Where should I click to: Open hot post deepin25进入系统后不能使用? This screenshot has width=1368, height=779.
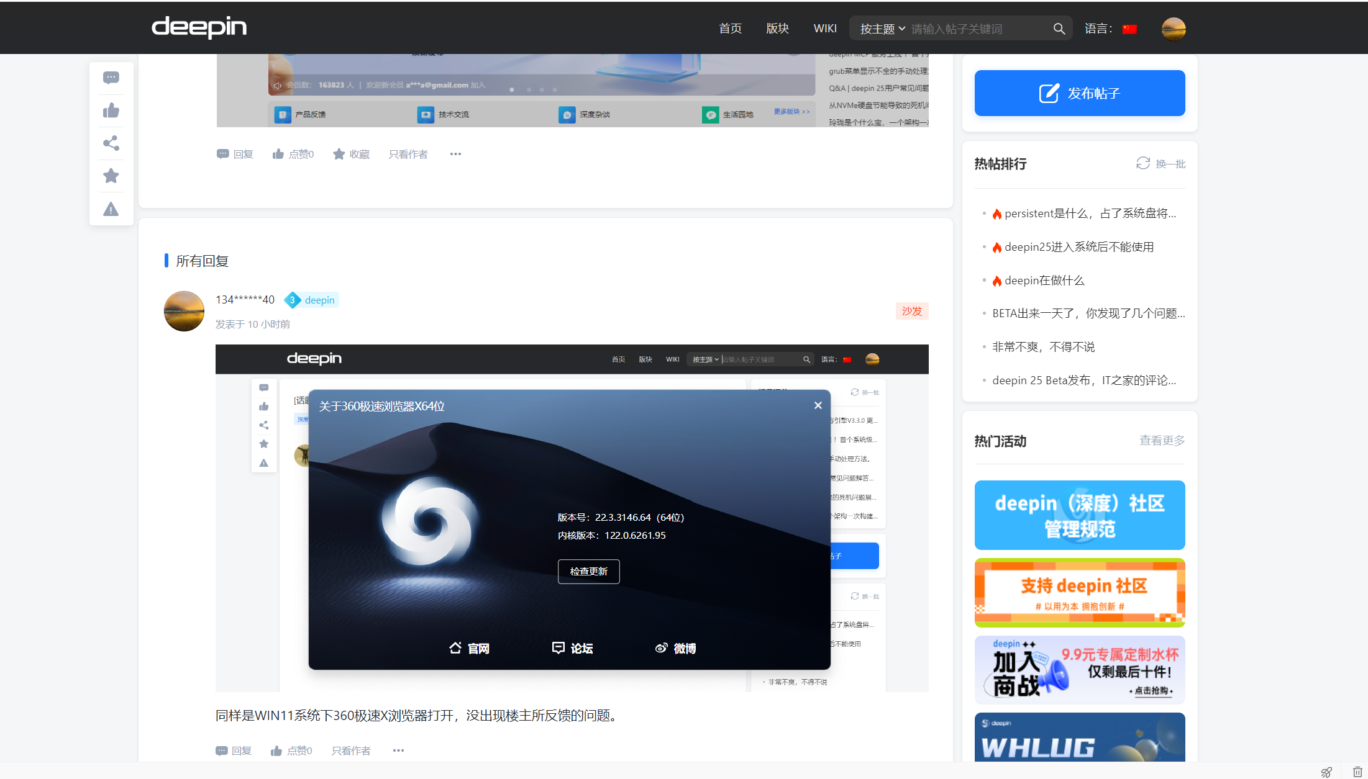[x=1079, y=247]
